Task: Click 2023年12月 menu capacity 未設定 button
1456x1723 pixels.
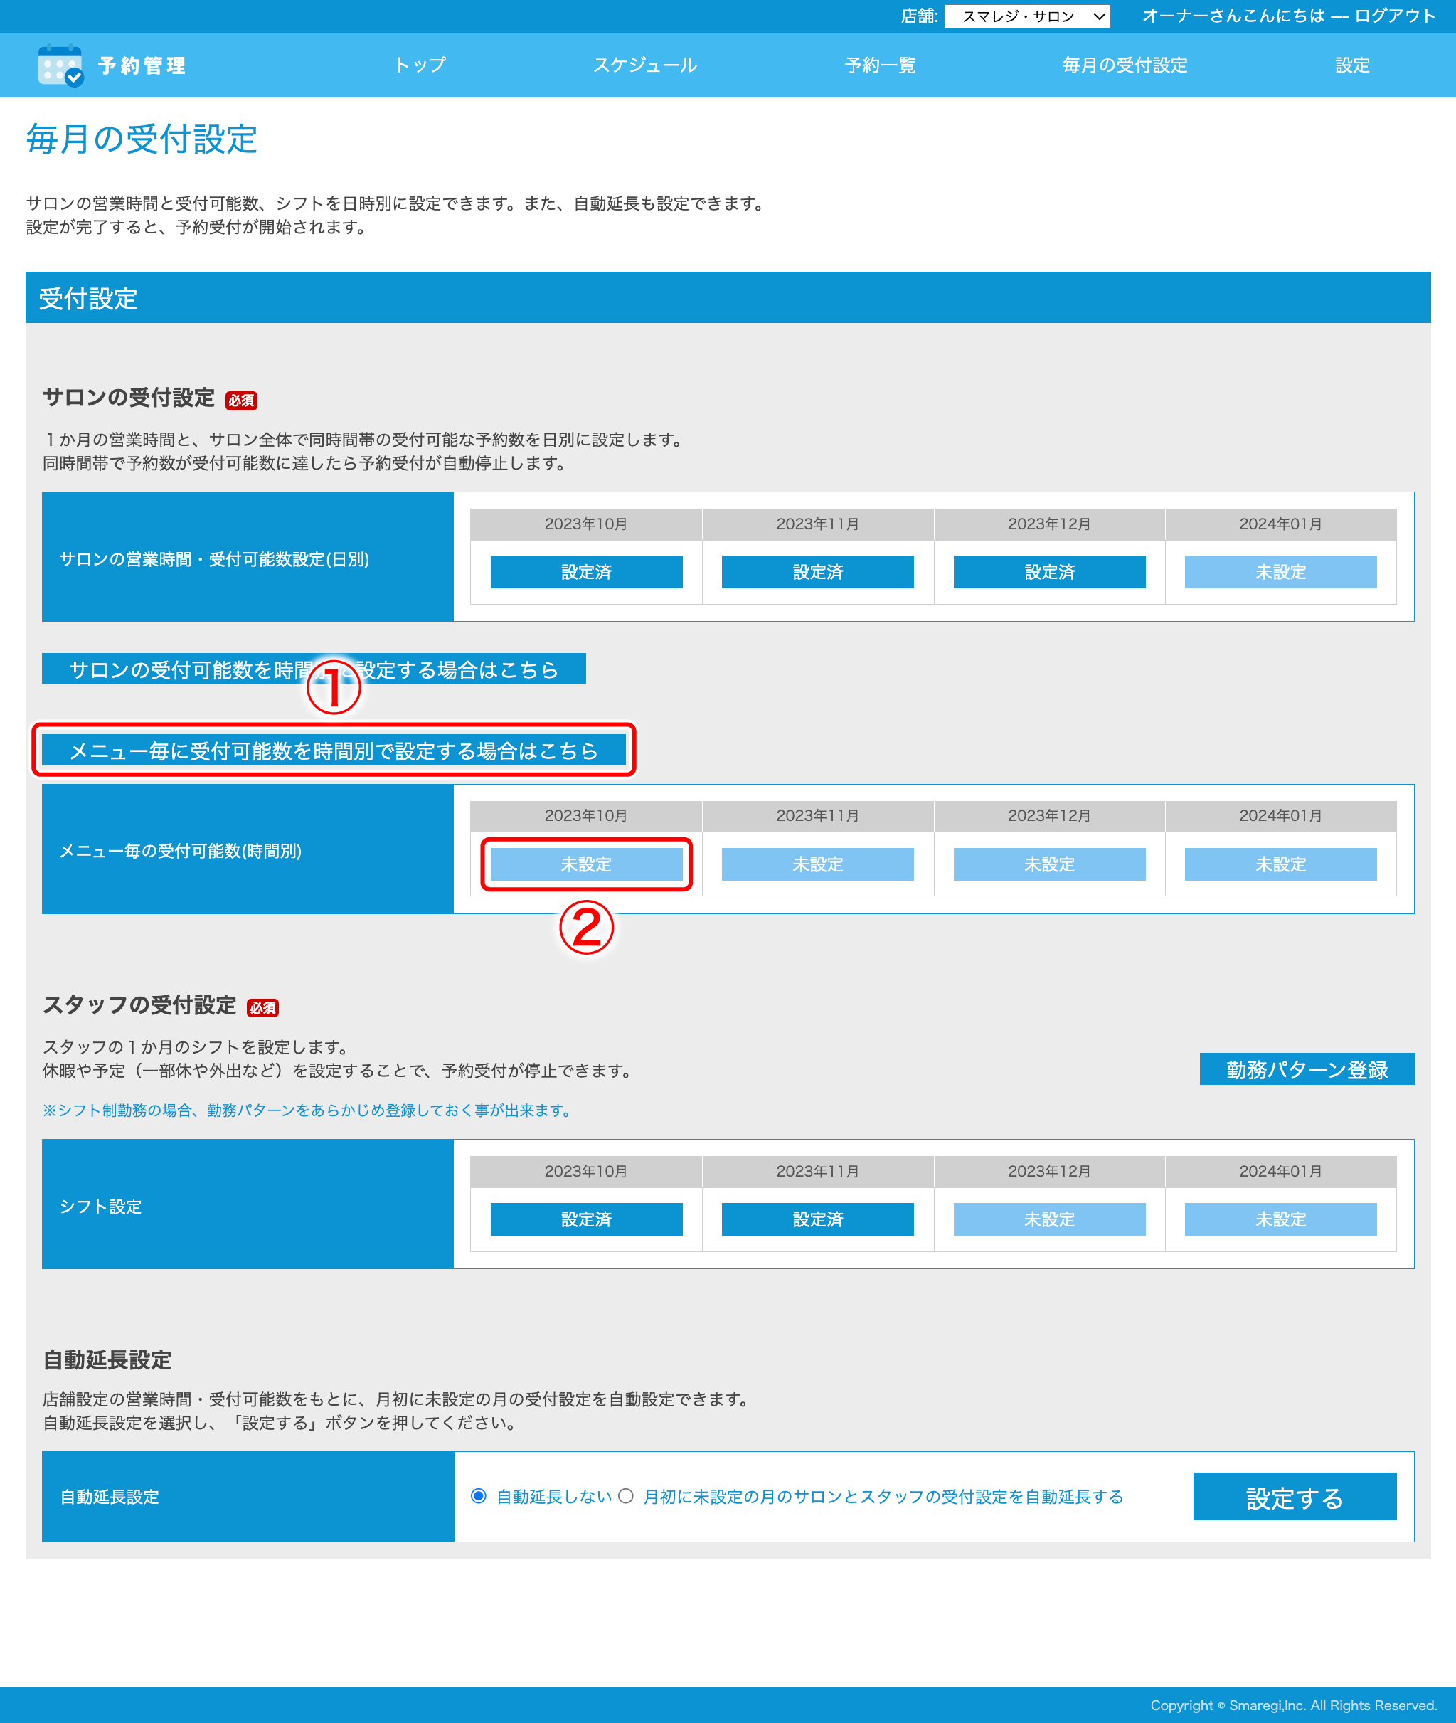Action: click(x=1048, y=864)
